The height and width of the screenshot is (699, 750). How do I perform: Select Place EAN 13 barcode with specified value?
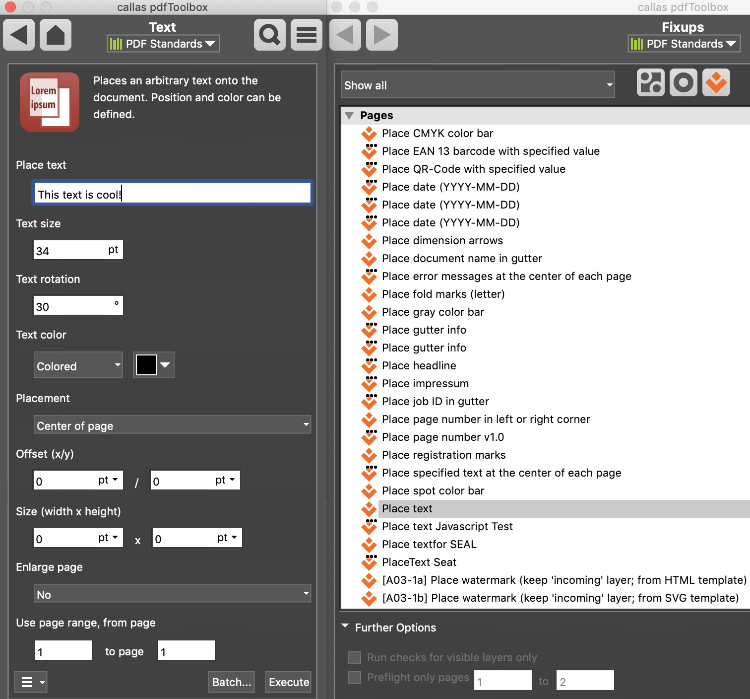pyautogui.click(x=491, y=151)
